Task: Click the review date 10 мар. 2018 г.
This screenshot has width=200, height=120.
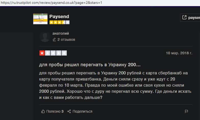Action: pos(179,53)
